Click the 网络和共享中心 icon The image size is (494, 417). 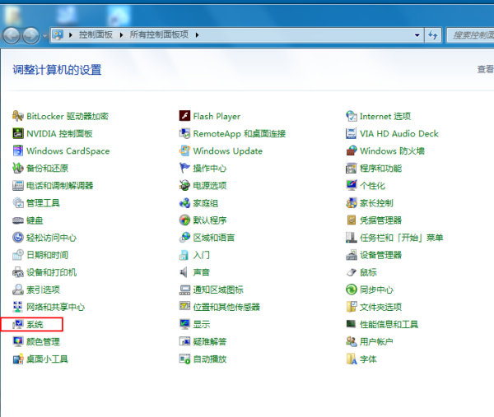17,307
